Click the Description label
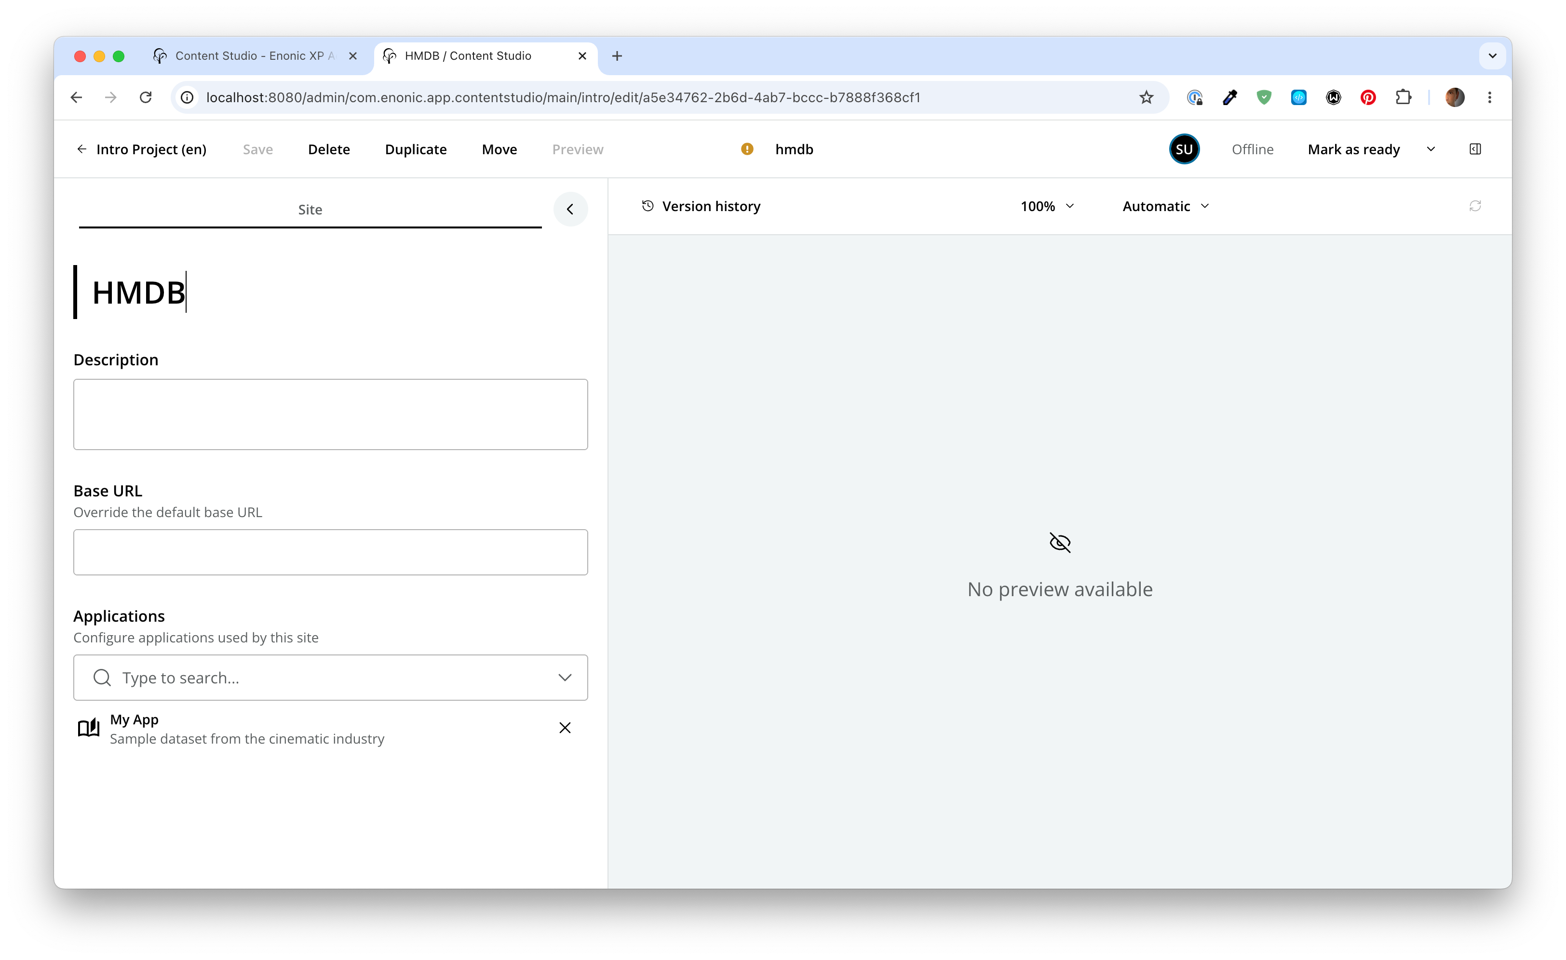This screenshot has height=960, width=1566. click(116, 360)
